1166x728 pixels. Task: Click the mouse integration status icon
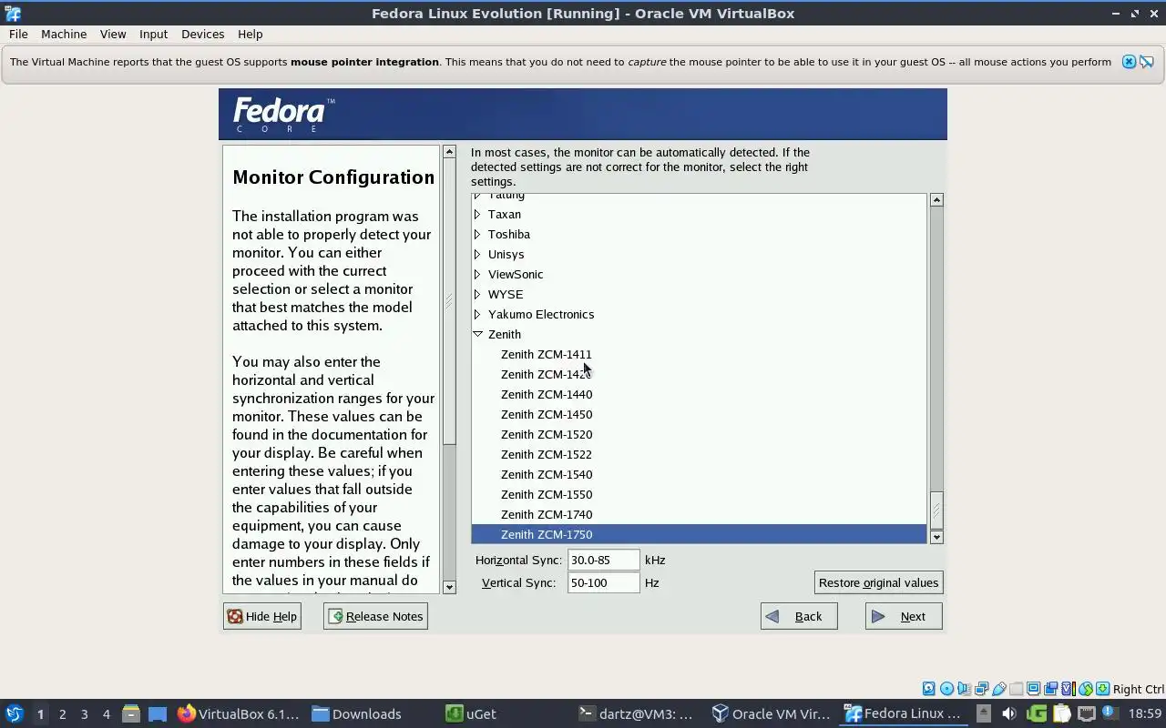pos(1085,689)
